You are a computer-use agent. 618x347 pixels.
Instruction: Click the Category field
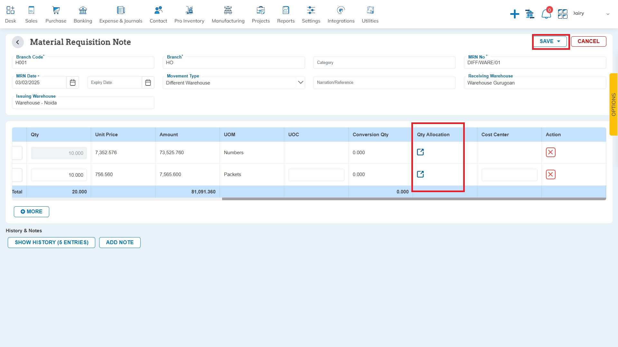[x=384, y=62]
